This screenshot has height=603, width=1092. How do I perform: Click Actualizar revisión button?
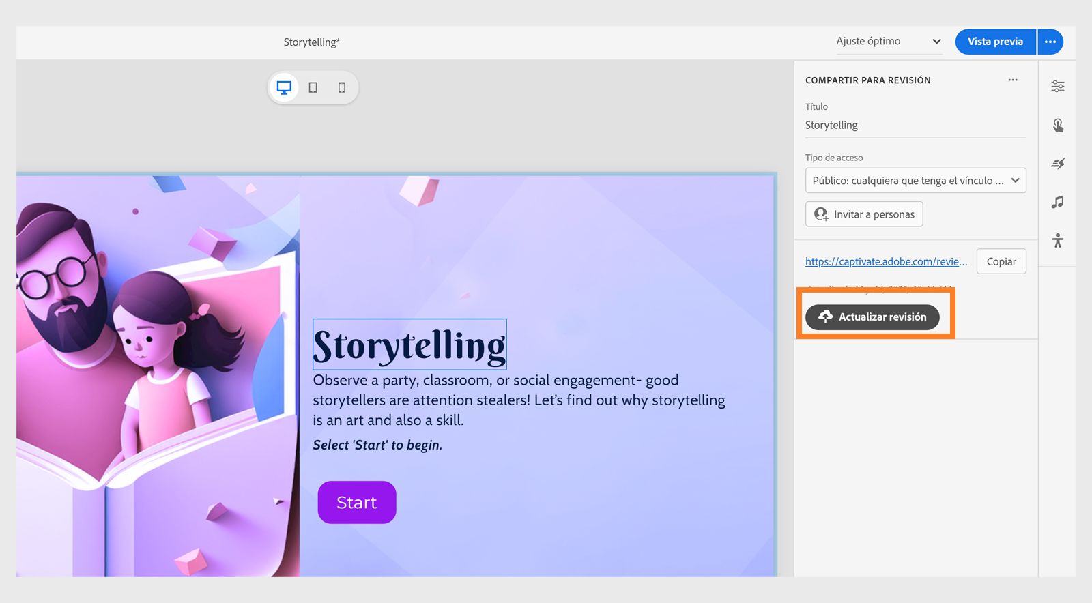[872, 317]
